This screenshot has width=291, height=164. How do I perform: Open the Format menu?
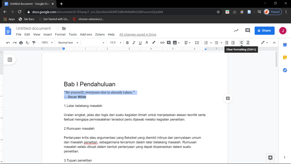(x=60, y=34)
